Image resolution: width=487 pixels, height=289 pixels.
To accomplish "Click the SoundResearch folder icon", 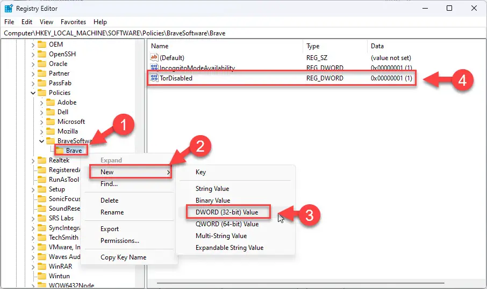I will coord(42,209).
